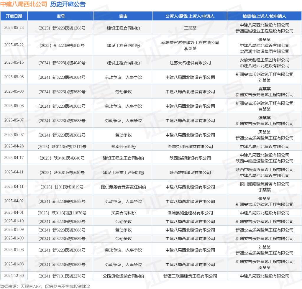The image size is (302, 289).
Task: Click plaintiff 江苏天名建设有限公司
Action: coord(190,63)
